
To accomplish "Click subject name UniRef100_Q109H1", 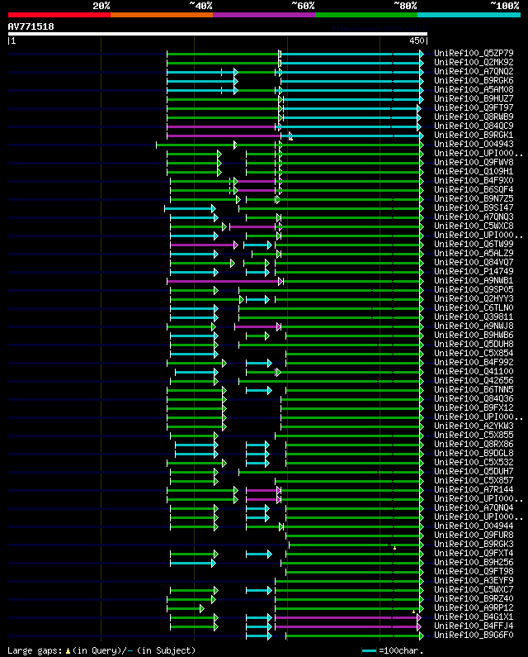I will 474,171.
